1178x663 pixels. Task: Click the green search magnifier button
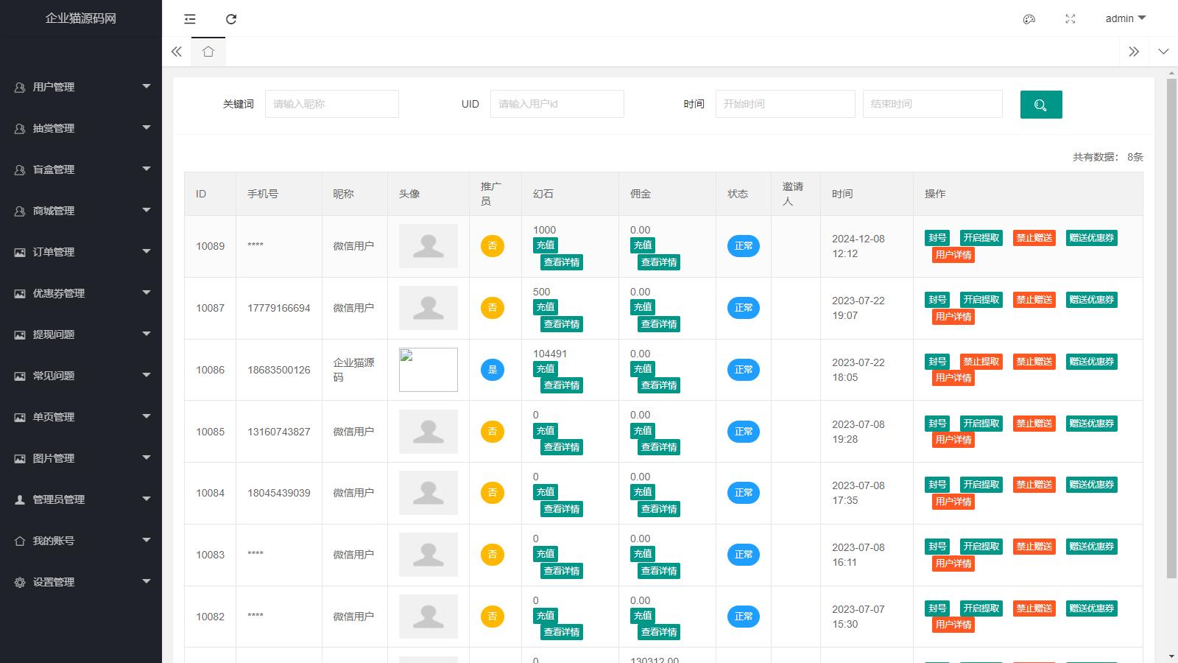tap(1040, 105)
